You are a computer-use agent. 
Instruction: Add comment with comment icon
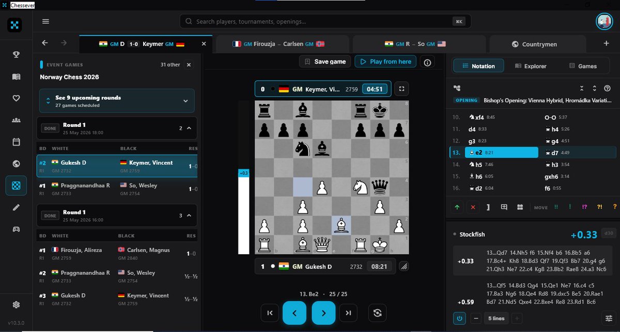click(504, 207)
